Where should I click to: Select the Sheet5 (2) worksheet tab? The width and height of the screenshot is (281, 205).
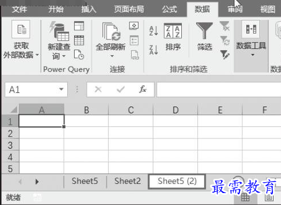(x=177, y=181)
